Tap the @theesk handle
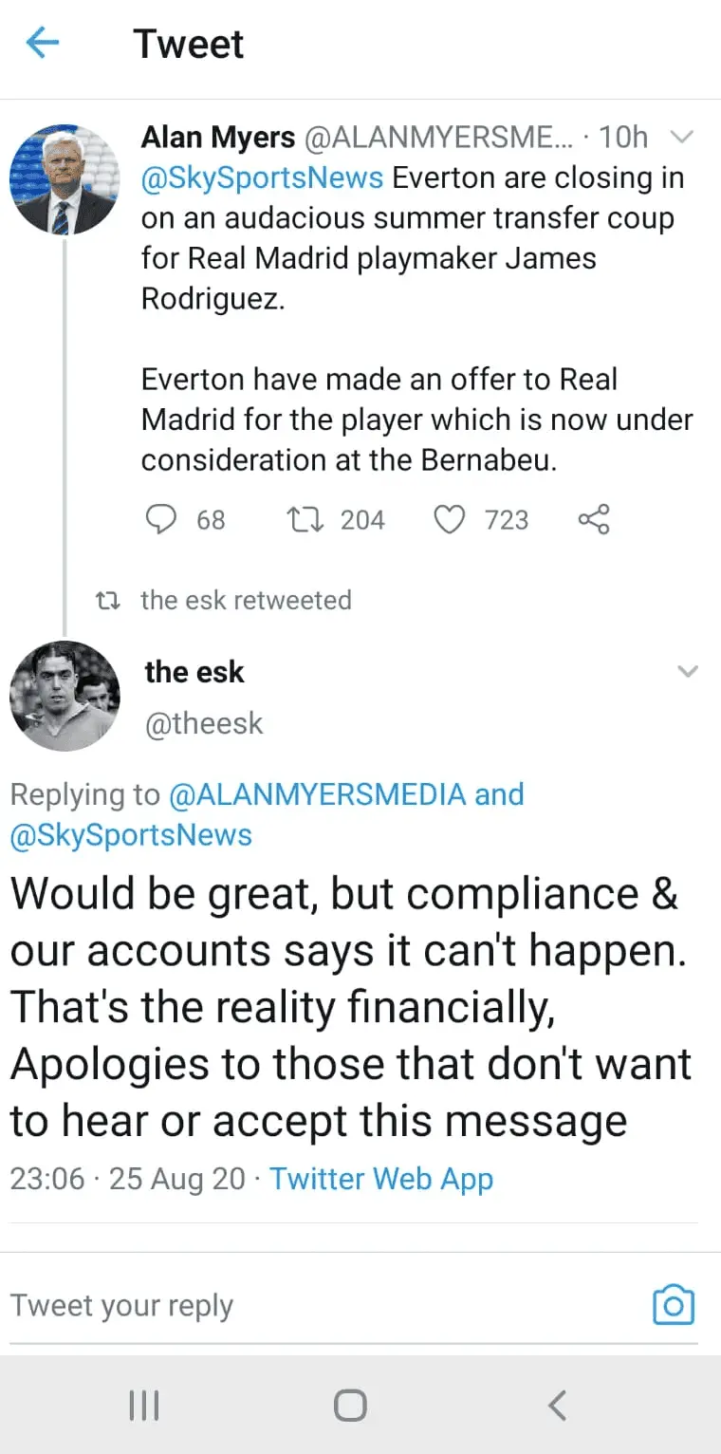The image size is (721, 1454). pyautogui.click(x=204, y=723)
